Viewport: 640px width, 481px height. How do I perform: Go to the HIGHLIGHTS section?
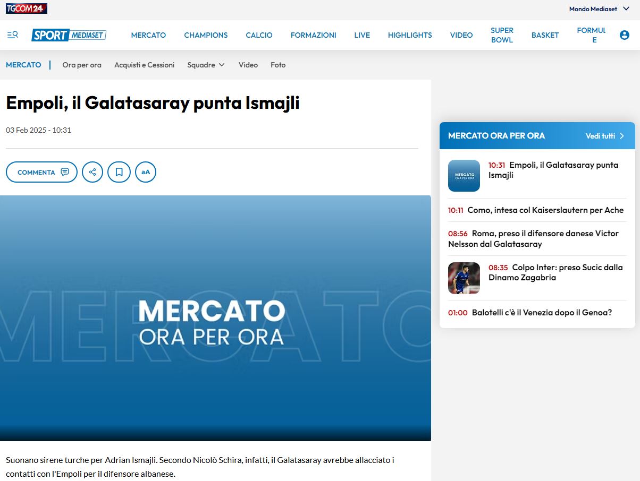pyautogui.click(x=410, y=35)
